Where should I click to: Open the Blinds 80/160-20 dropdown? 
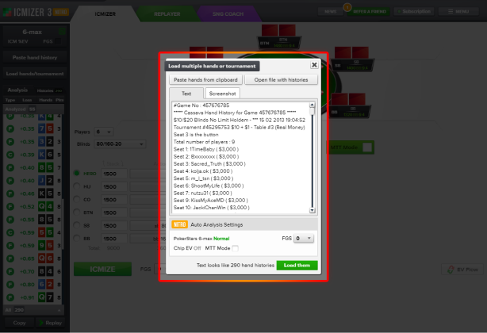tap(120, 144)
